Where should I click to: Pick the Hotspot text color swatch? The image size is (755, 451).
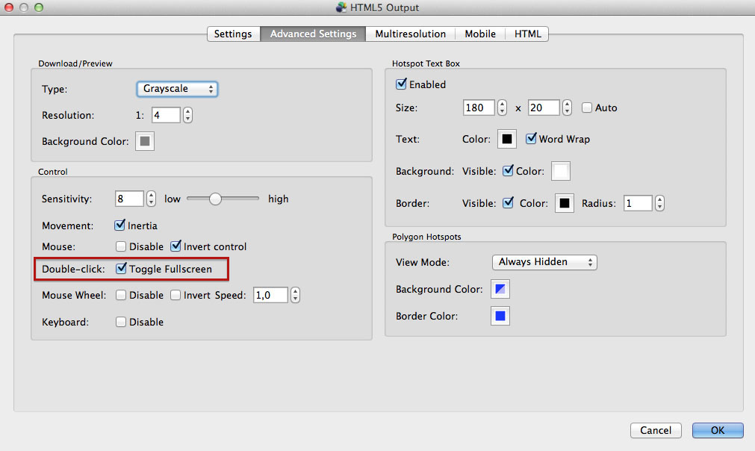[x=506, y=139]
